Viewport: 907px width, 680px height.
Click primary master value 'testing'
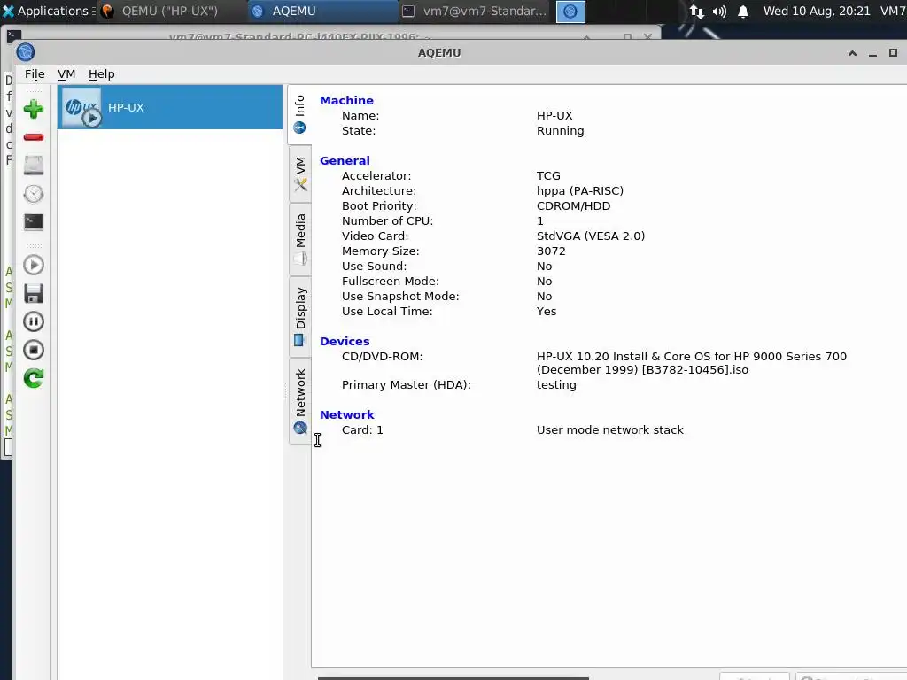tap(556, 384)
